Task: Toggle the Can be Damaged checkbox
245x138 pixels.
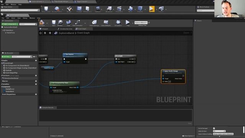Action: click(214, 128)
